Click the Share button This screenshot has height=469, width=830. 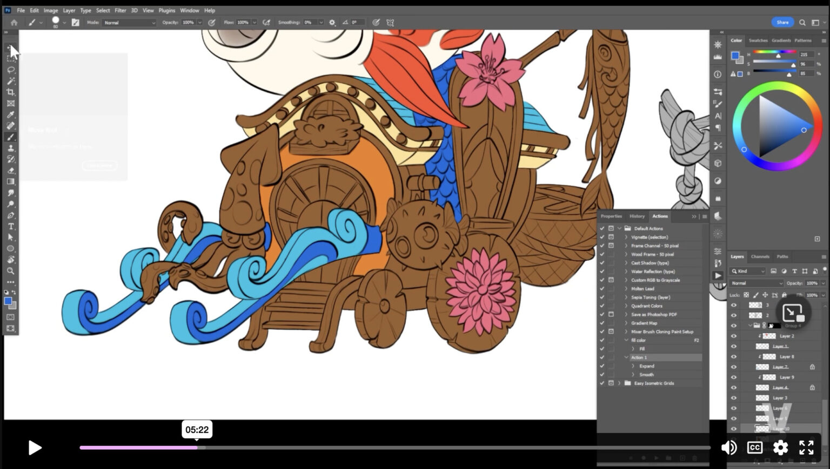coord(782,22)
